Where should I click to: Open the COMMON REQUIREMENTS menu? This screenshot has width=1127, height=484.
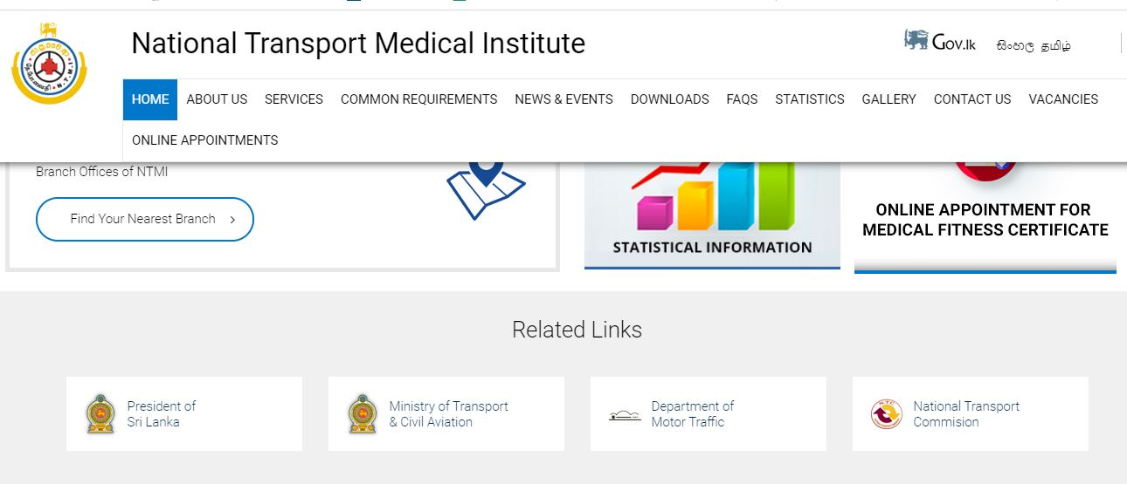(419, 99)
